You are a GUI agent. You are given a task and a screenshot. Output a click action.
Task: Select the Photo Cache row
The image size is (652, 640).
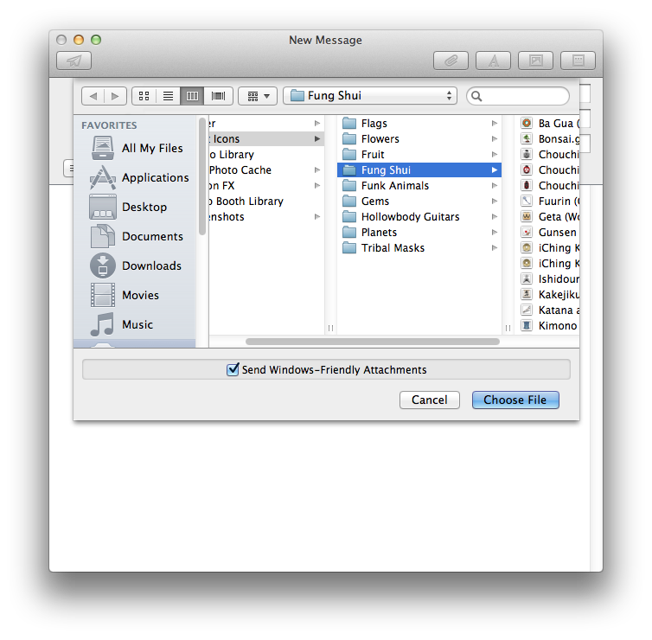tap(266, 170)
